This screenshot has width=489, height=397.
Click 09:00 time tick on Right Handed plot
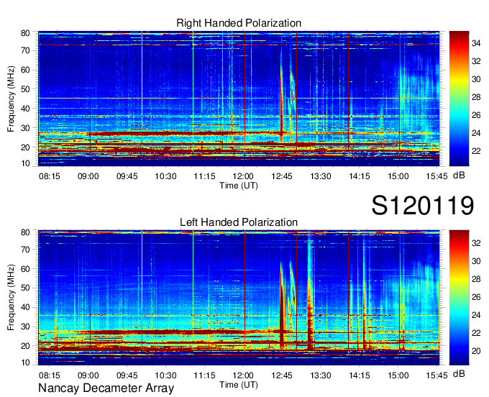[x=88, y=176]
